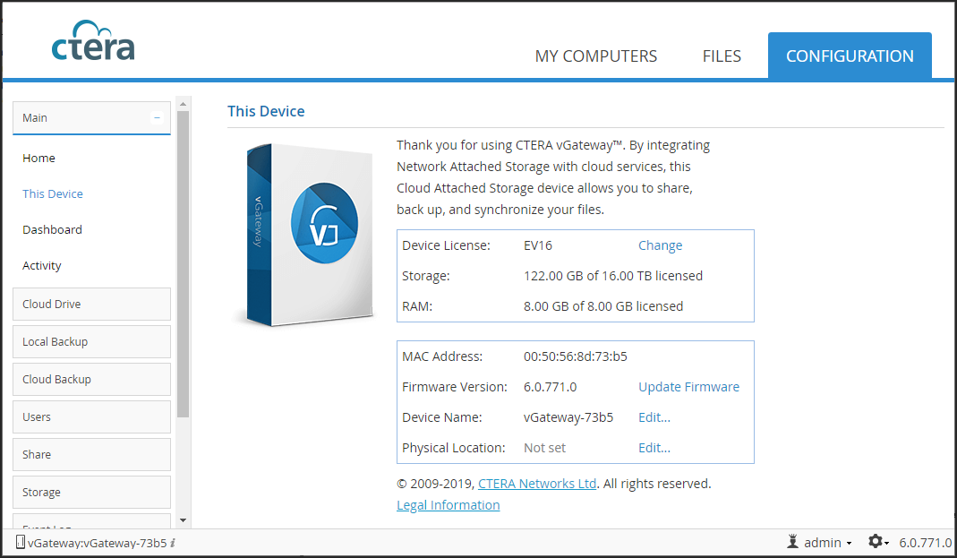
Task: Click the firmware version value 6.0.771.0
Action: [x=550, y=387]
